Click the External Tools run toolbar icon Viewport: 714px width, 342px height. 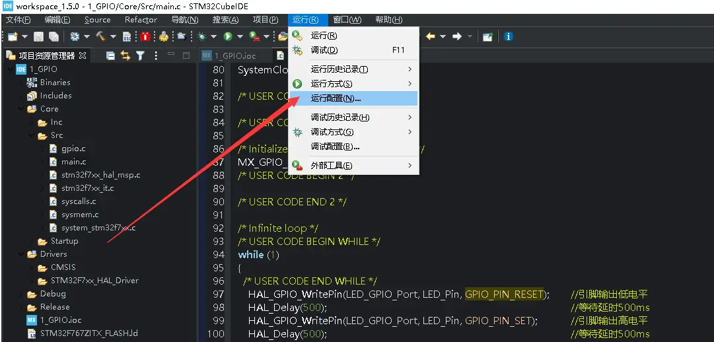pos(254,36)
